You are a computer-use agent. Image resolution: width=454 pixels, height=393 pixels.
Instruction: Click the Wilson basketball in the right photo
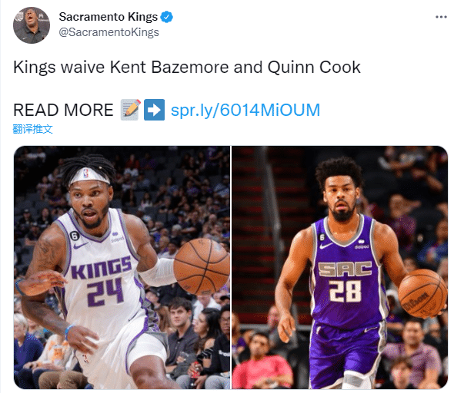422,293
